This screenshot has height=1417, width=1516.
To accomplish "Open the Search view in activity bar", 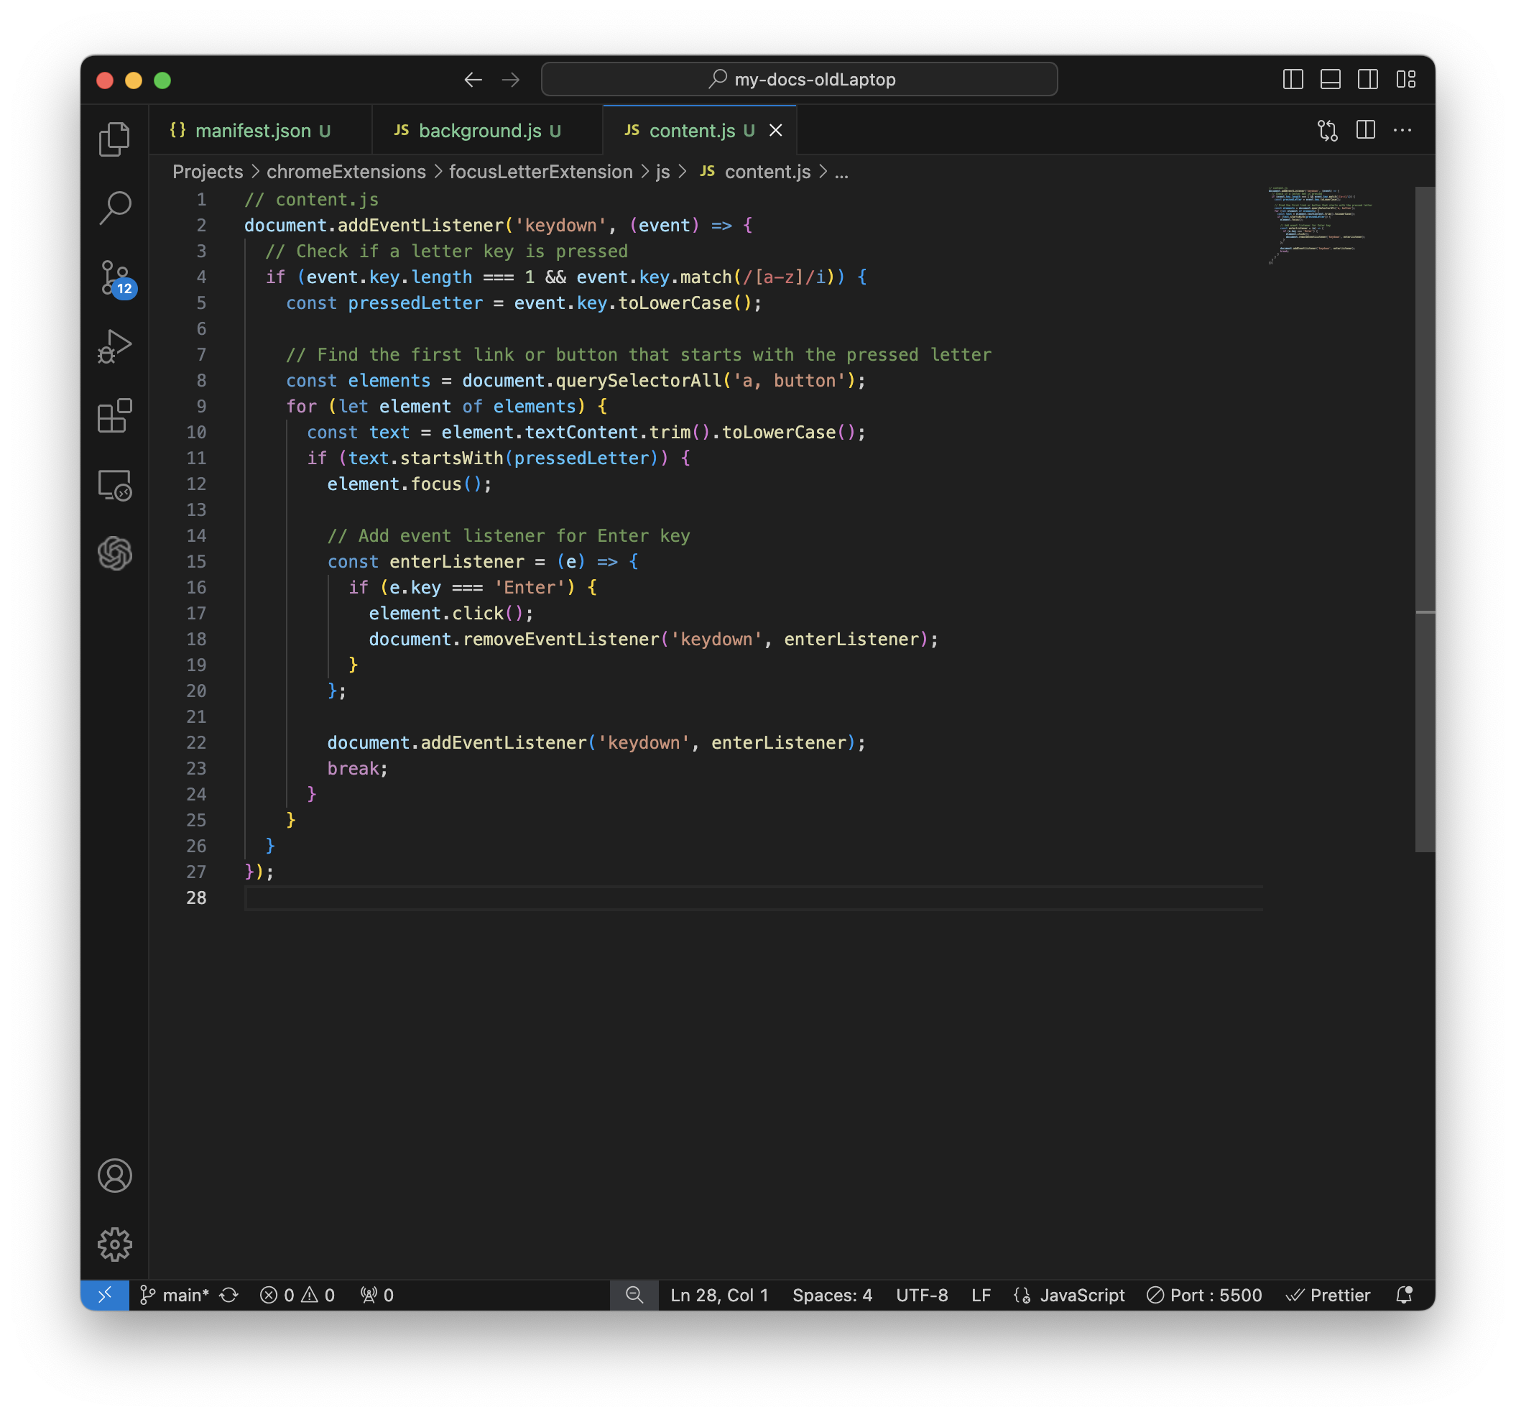I will (114, 208).
